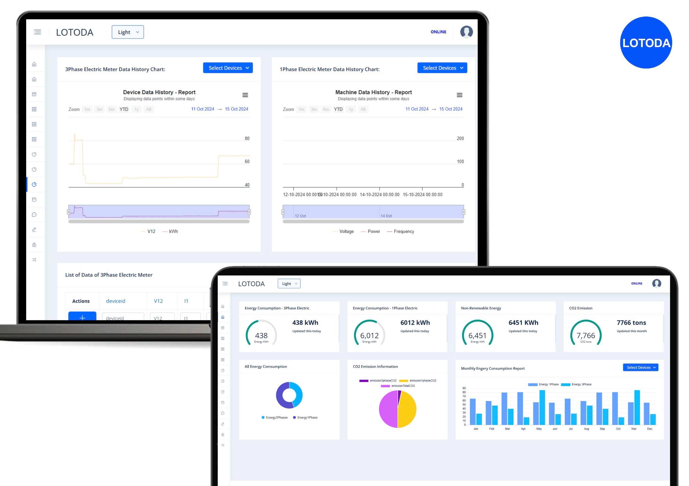Toggle the V12 series in Device chart legend
The width and height of the screenshot is (689, 486).
click(148, 231)
